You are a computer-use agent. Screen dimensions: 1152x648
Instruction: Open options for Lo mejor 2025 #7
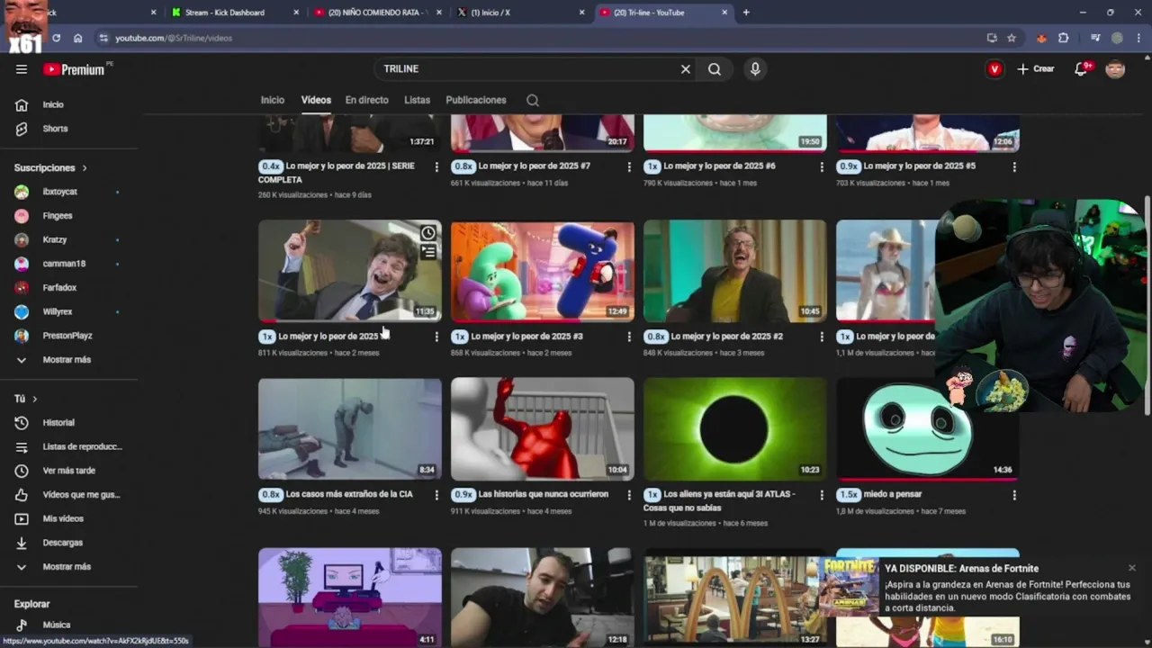point(629,166)
